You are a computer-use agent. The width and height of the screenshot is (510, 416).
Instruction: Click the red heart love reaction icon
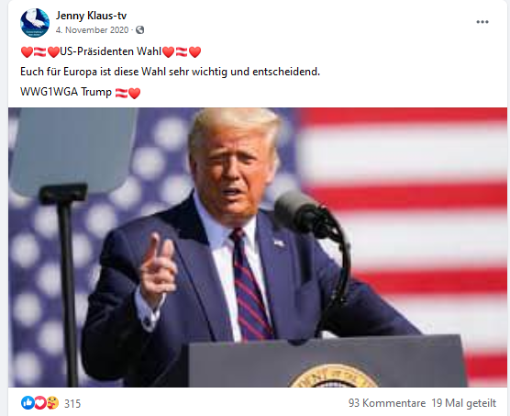(x=40, y=403)
